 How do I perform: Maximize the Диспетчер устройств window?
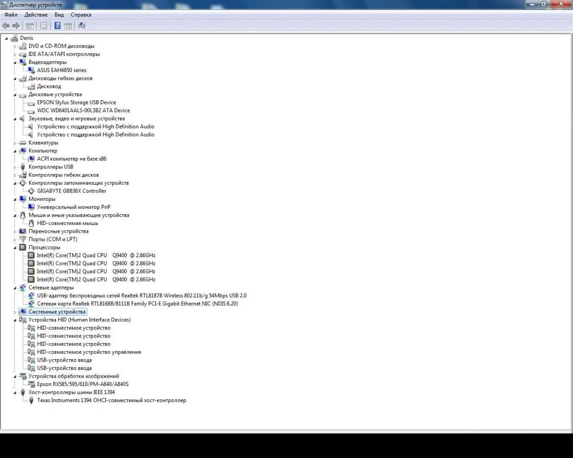pos(544,4)
